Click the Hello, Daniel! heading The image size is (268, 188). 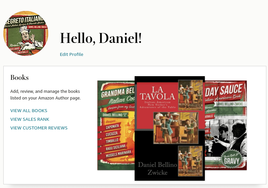click(101, 38)
